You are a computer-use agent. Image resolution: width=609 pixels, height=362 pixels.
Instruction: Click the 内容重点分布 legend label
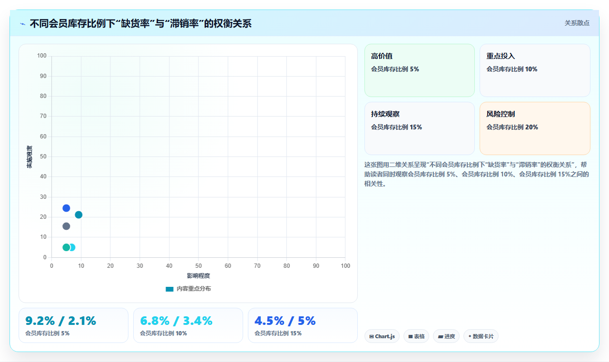click(194, 289)
